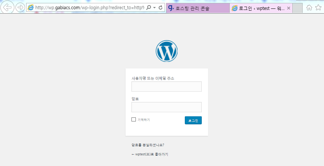Click the Home icon in the browser toolbar
Viewport: 324px width, 166px height.
coord(309,8)
